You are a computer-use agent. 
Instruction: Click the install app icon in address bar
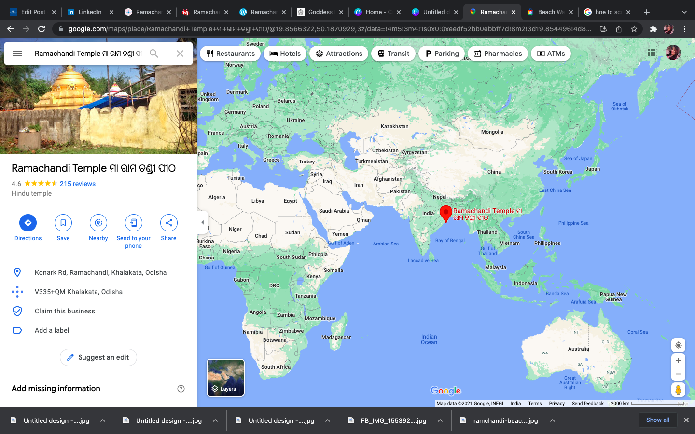click(603, 29)
